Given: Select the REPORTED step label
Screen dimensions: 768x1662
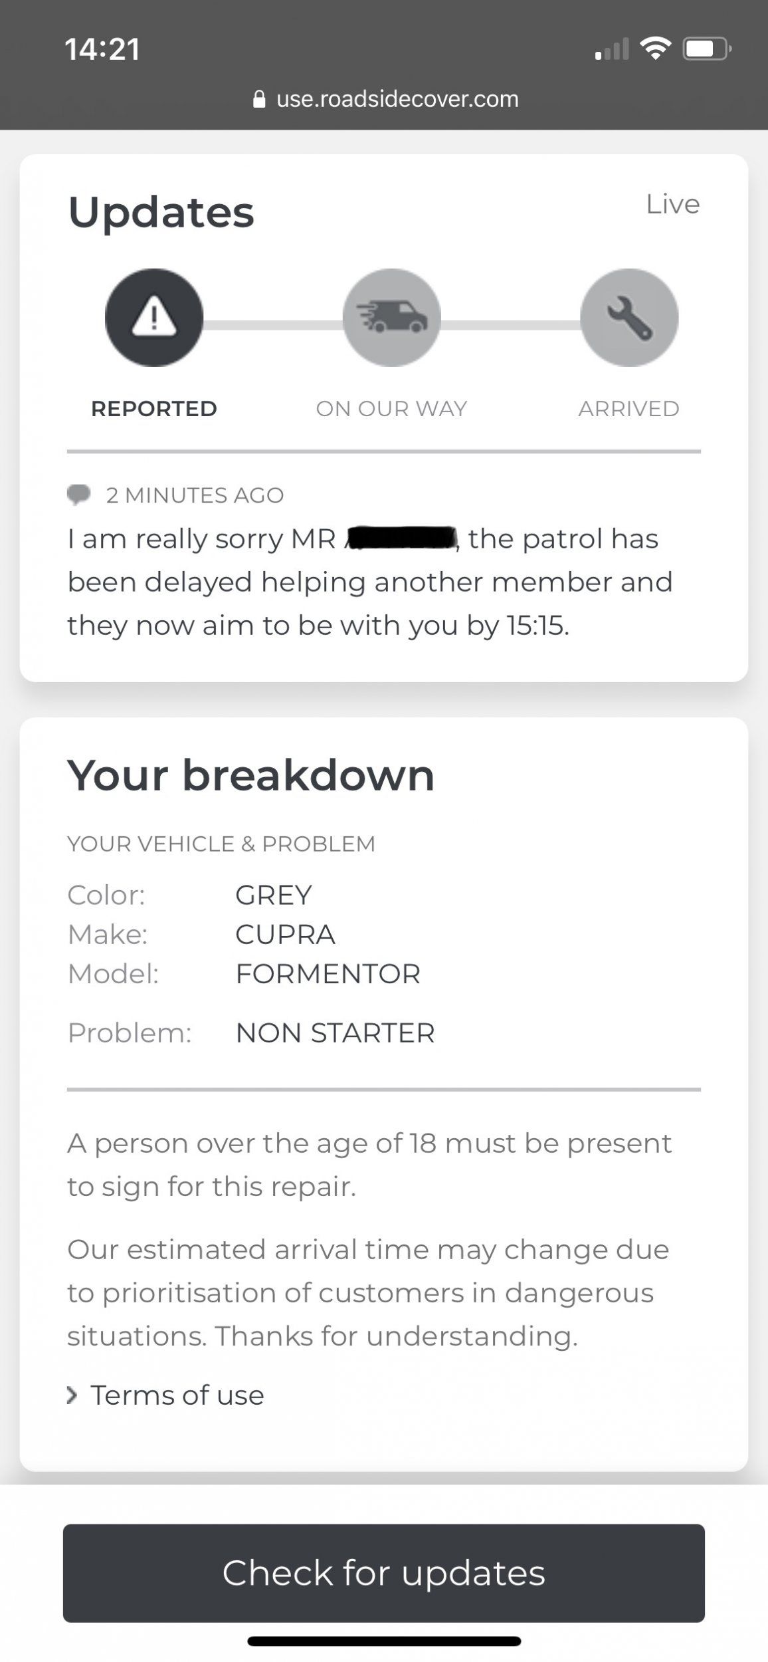Looking at the screenshot, I should point(154,408).
